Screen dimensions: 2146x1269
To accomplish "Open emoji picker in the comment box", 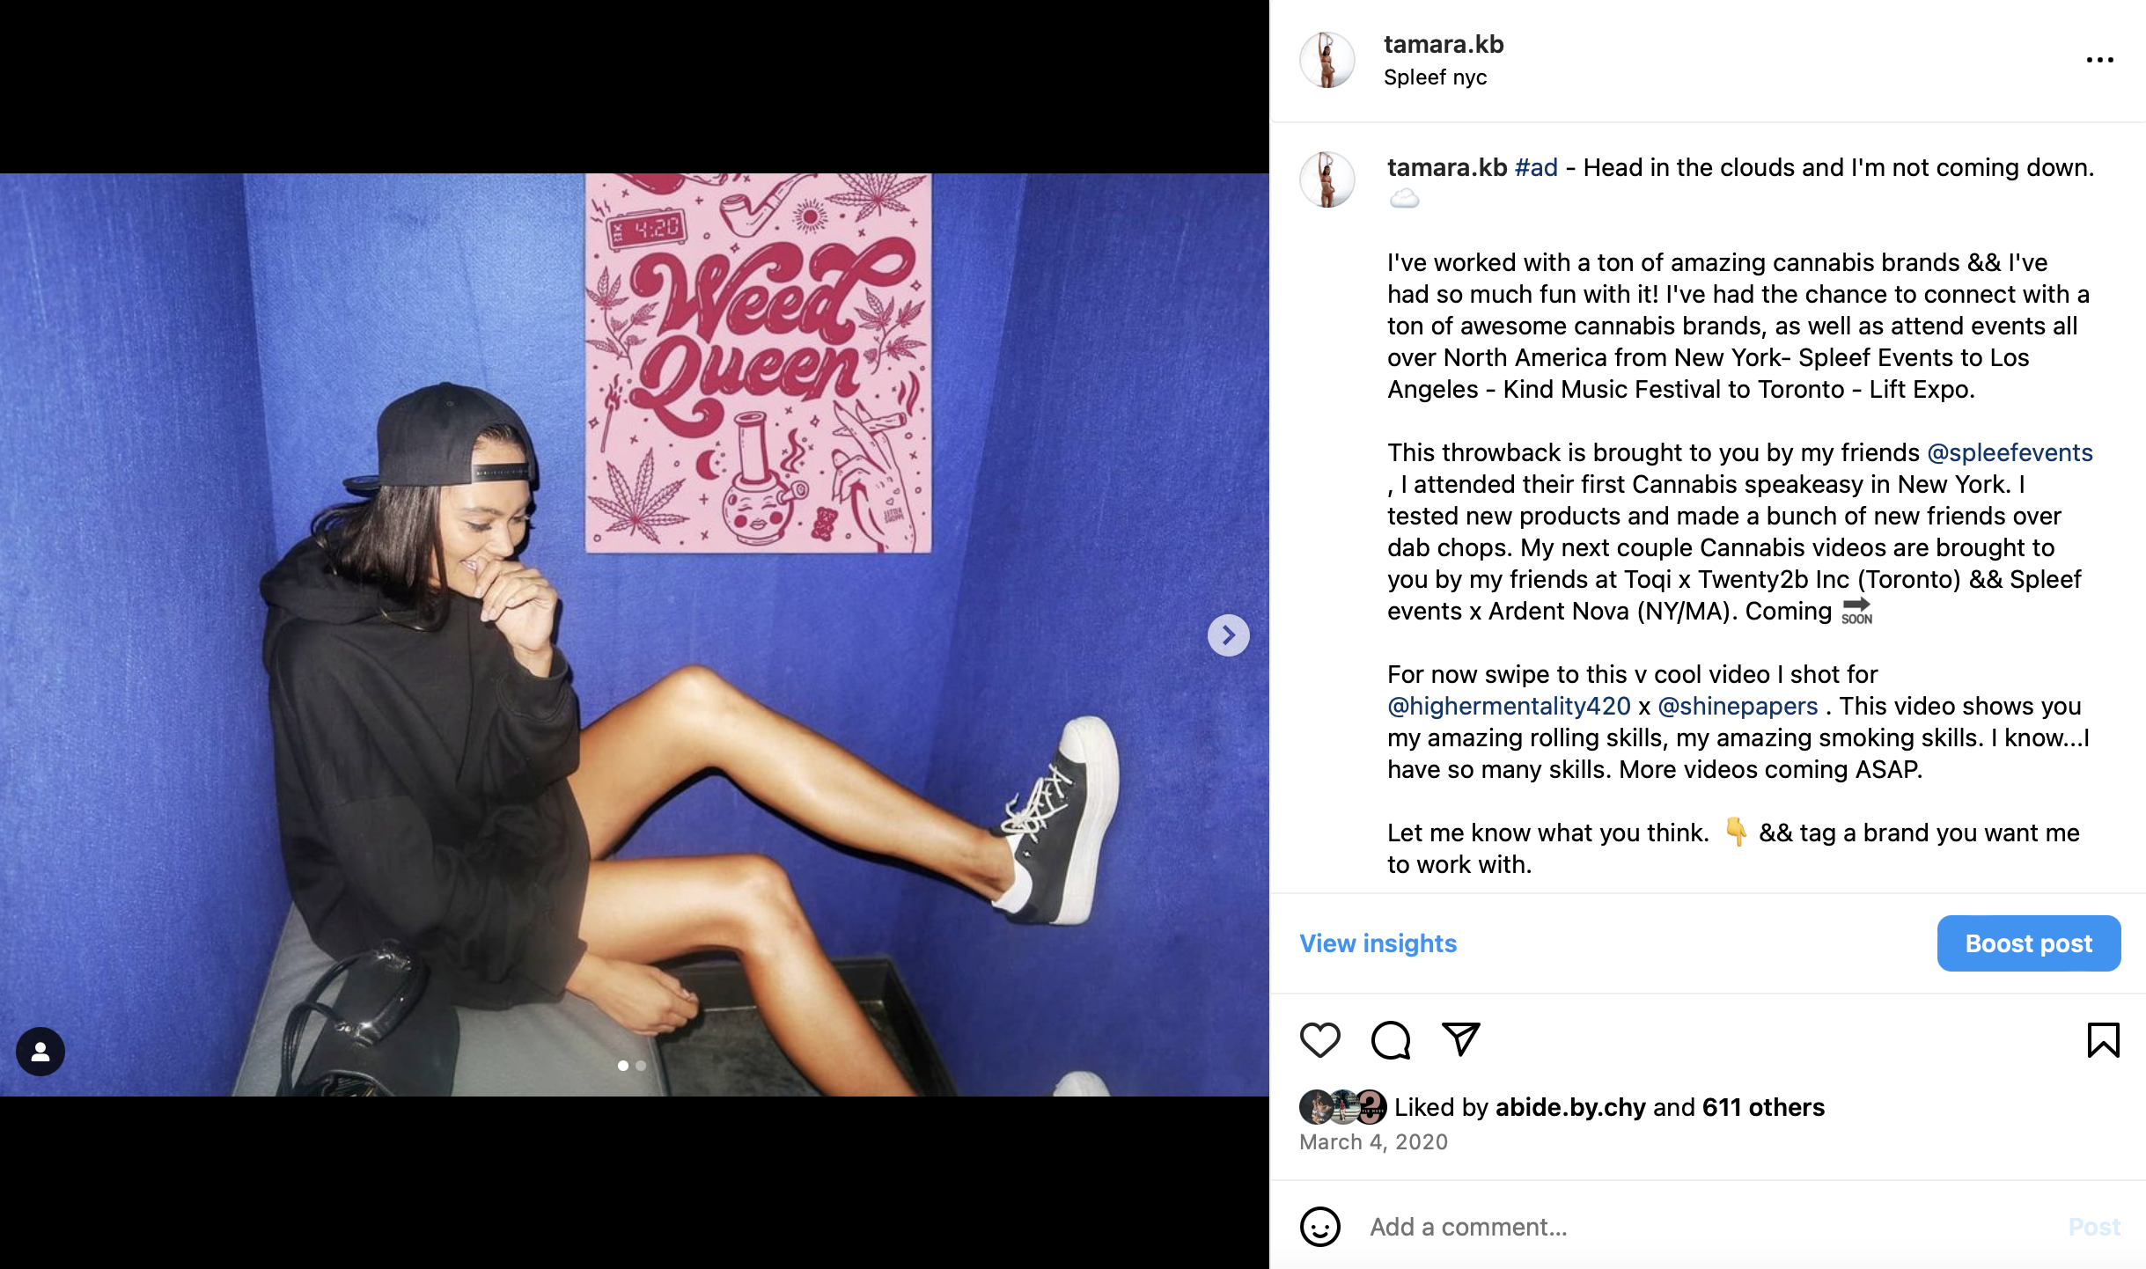I will [1319, 1226].
